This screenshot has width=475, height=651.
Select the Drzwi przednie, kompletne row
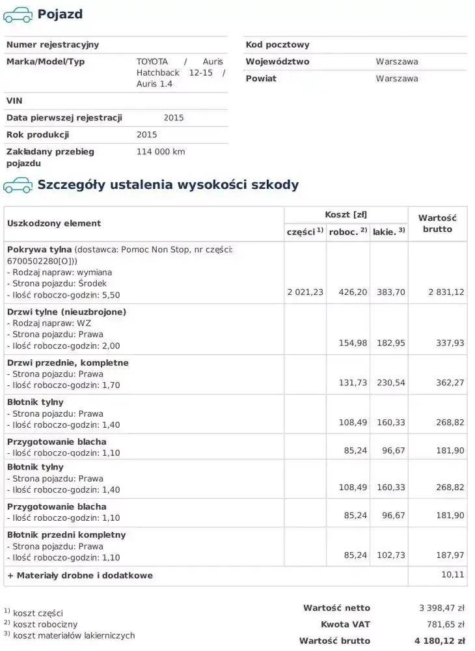(x=235, y=374)
